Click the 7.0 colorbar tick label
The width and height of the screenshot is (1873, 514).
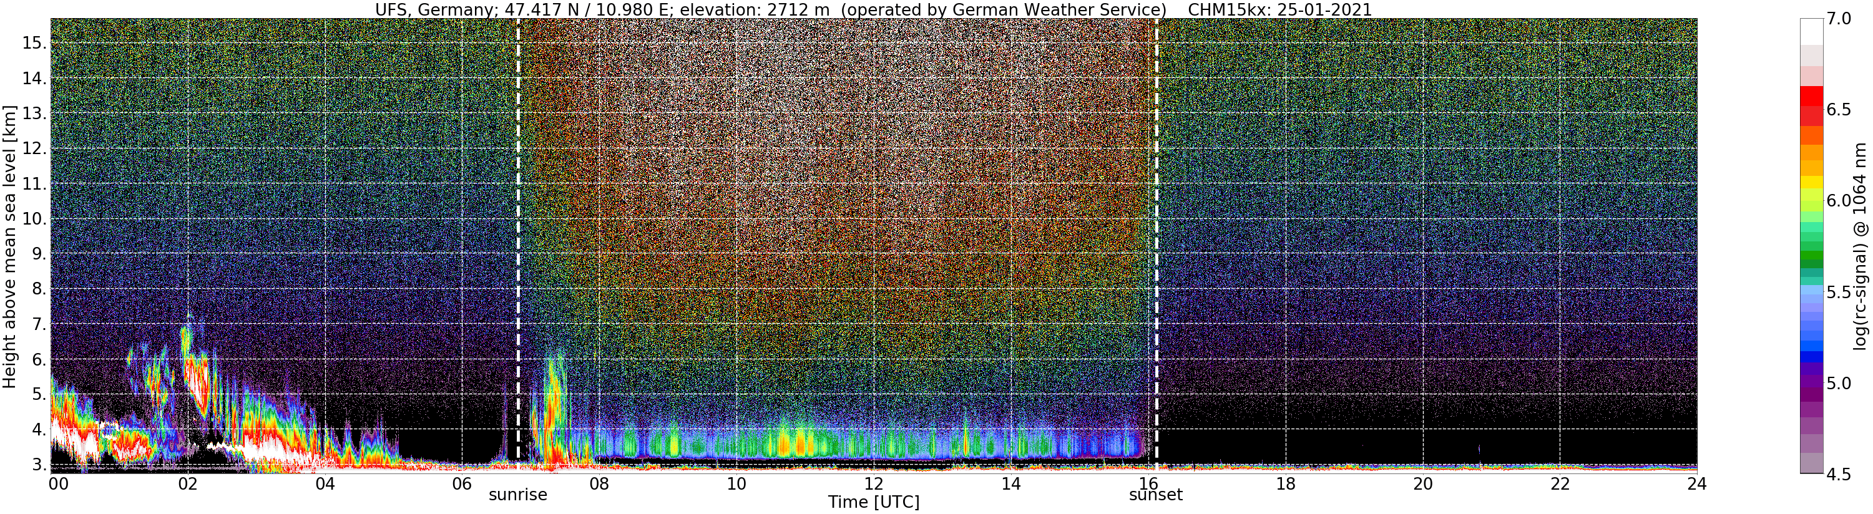point(1838,19)
